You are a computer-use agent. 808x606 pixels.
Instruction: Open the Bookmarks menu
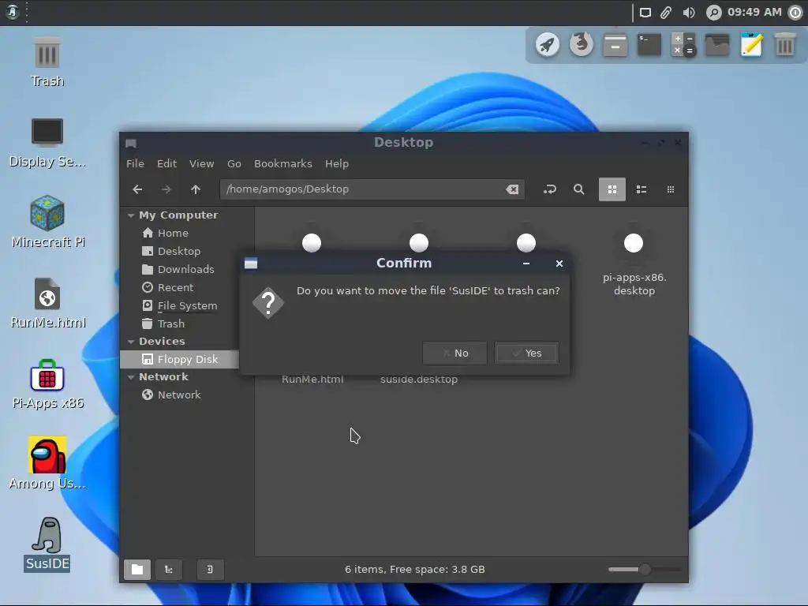283,163
